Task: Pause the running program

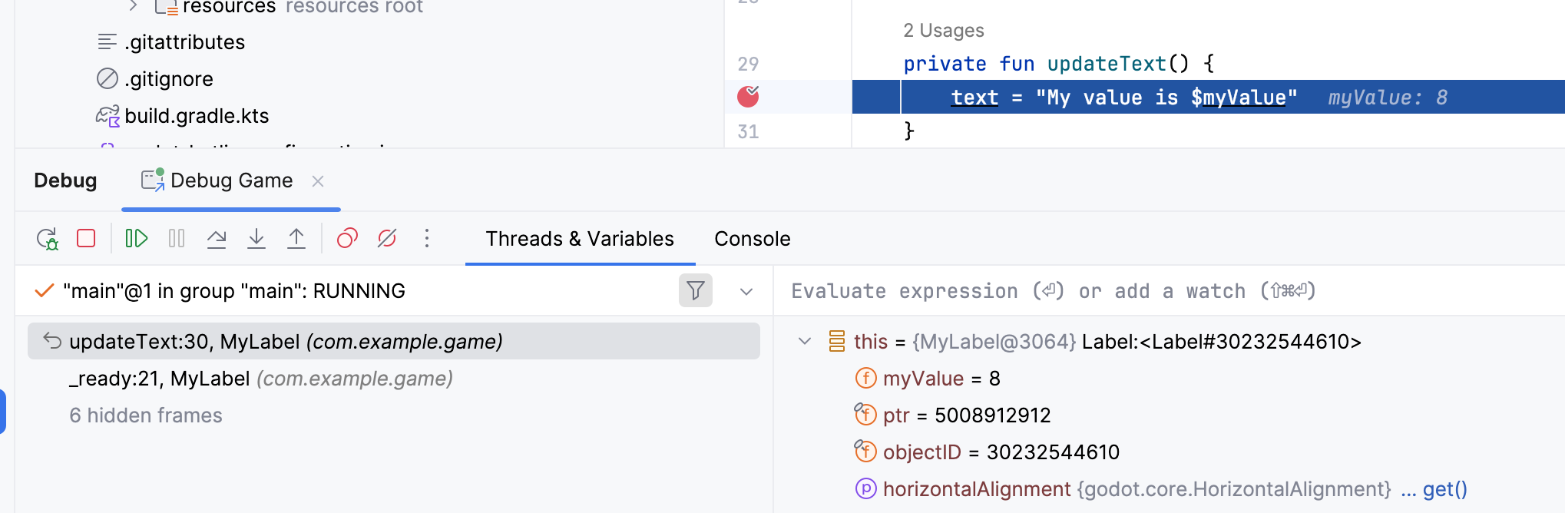Action: (x=177, y=239)
